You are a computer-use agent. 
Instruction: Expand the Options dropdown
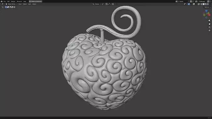pos(208,7)
